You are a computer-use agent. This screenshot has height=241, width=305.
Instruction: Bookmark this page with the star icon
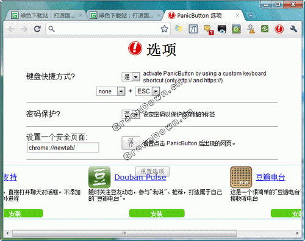pos(164,29)
